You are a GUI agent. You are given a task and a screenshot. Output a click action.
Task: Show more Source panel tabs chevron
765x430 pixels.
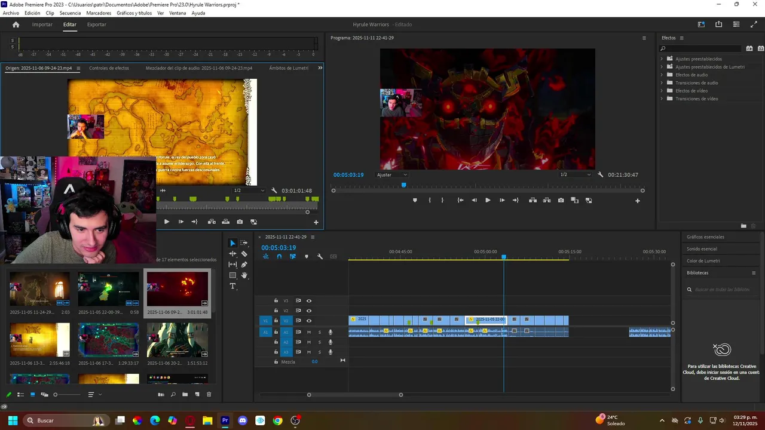320,68
